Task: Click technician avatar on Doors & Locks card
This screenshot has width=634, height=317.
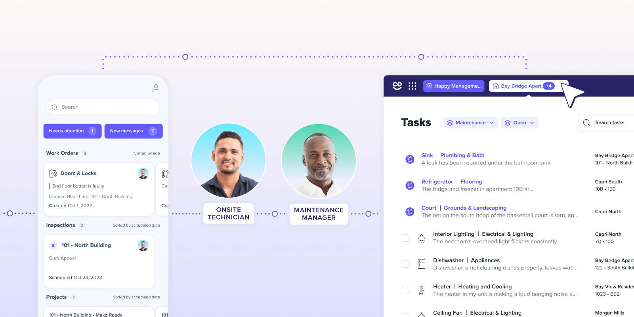Action: tap(143, 173)
